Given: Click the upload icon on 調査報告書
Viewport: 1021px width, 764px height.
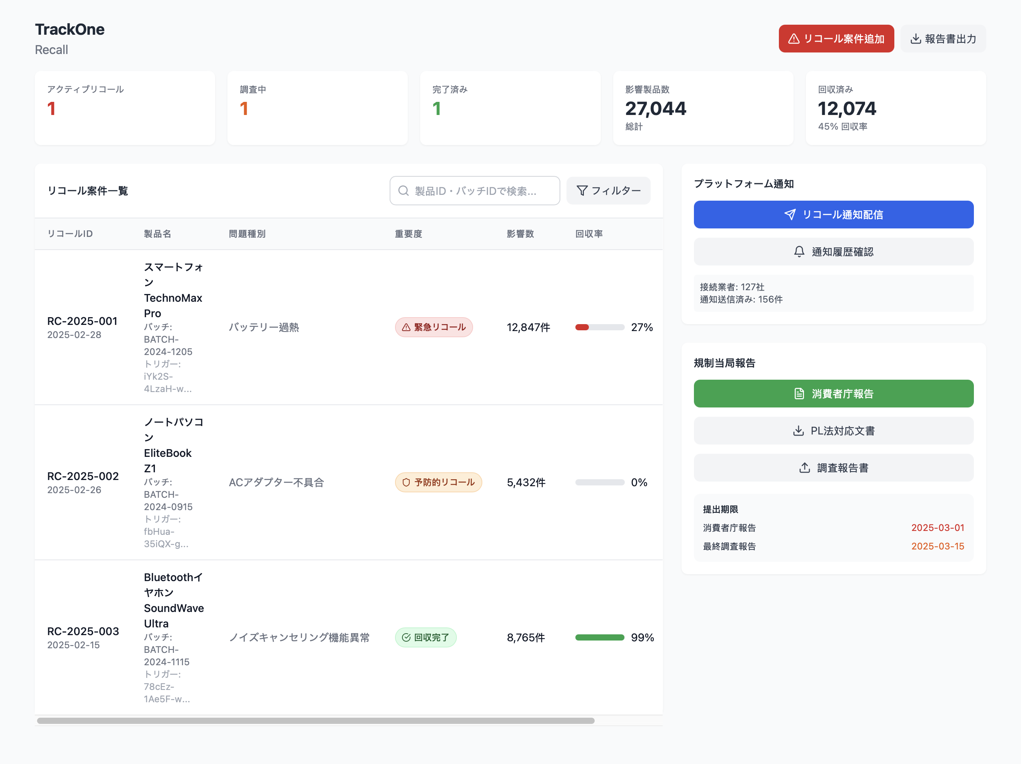Looking at the screenshot, I should [x=804, y=468].
